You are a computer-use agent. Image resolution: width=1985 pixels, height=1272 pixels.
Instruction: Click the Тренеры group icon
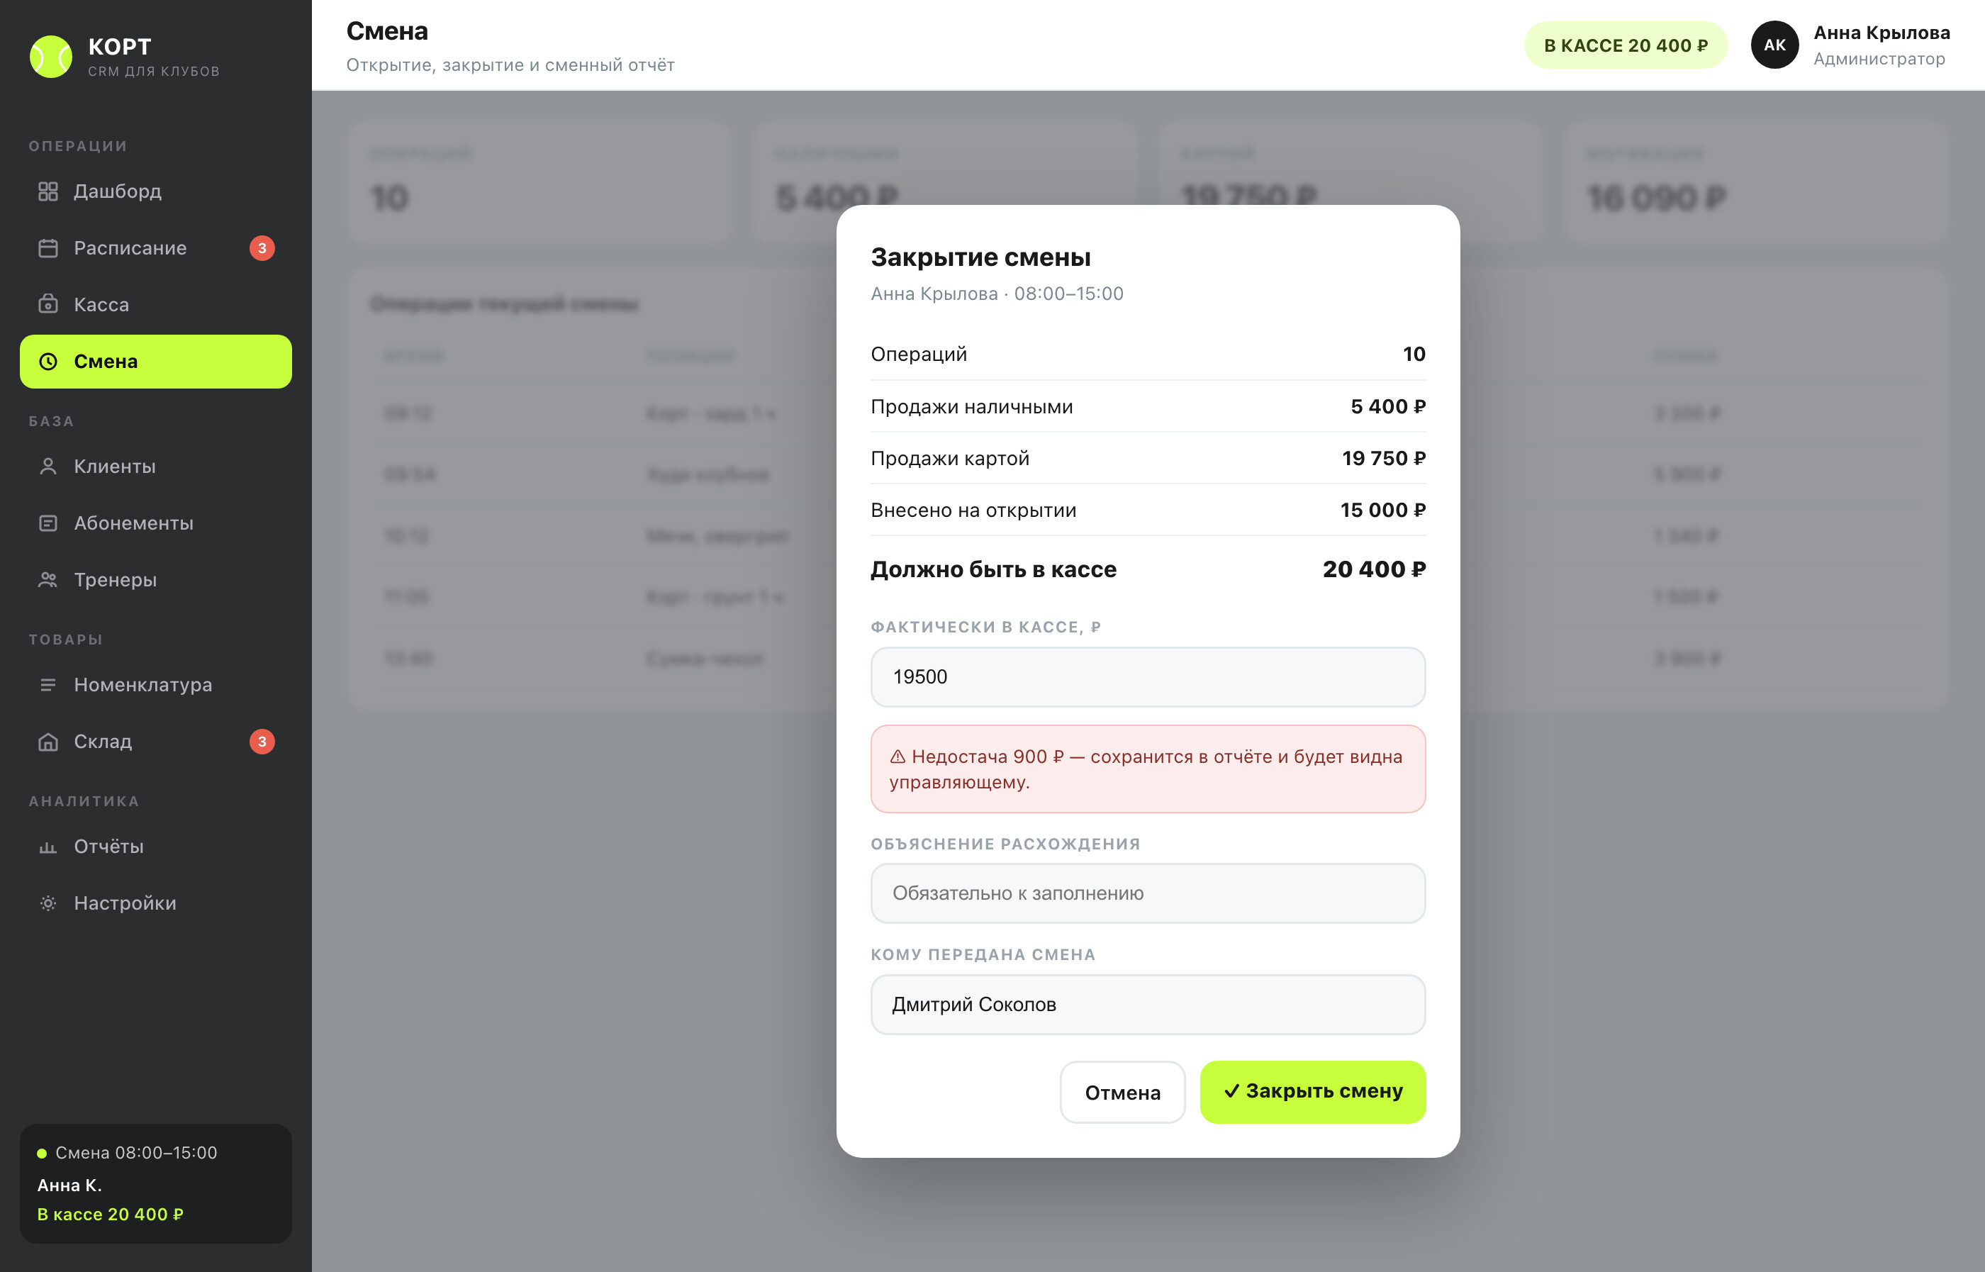[x=48, y=580]
